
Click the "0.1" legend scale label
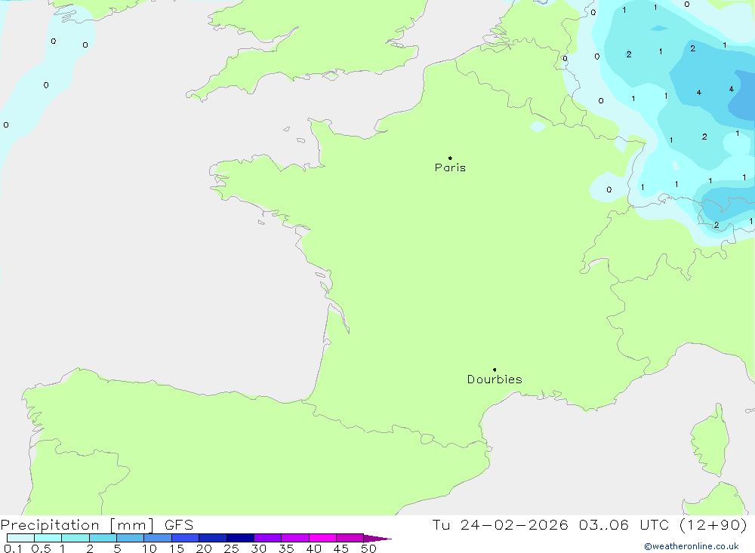[x=13, y=548]
